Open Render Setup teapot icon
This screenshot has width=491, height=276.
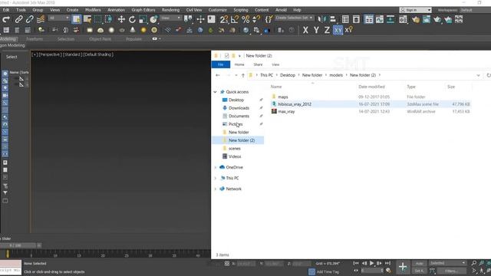pos(416,19)
